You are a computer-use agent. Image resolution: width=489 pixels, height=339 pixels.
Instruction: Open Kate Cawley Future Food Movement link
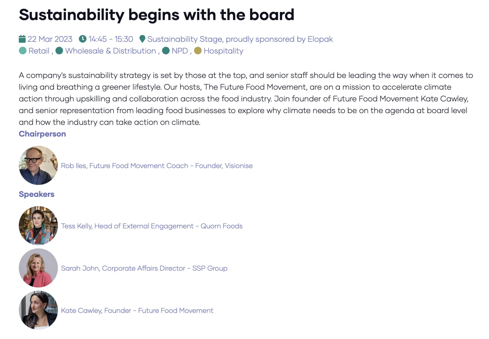coord(137,311)
